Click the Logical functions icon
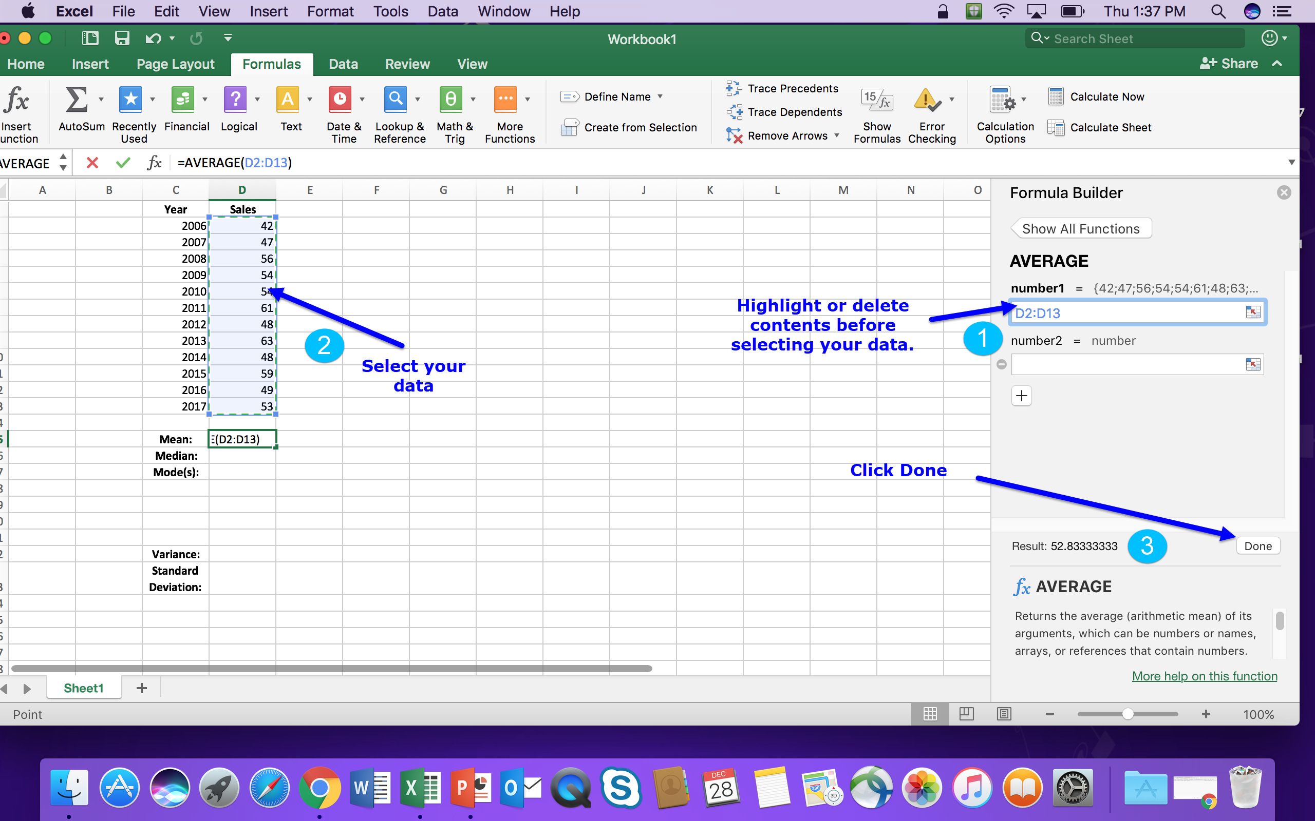 (235, 101)
